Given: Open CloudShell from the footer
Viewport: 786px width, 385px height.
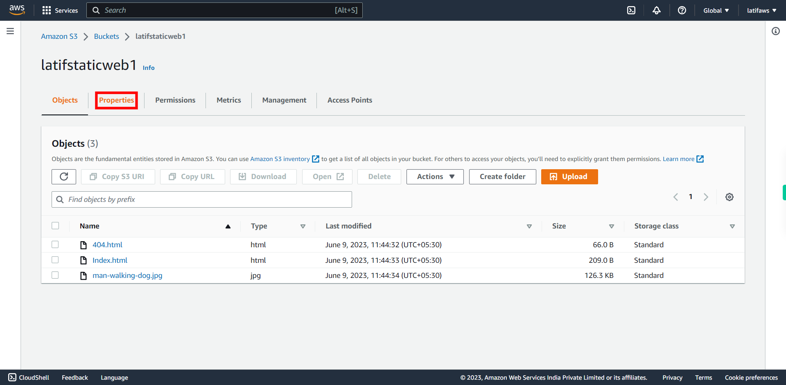Looking at the screenshot, I should point(29,378).
